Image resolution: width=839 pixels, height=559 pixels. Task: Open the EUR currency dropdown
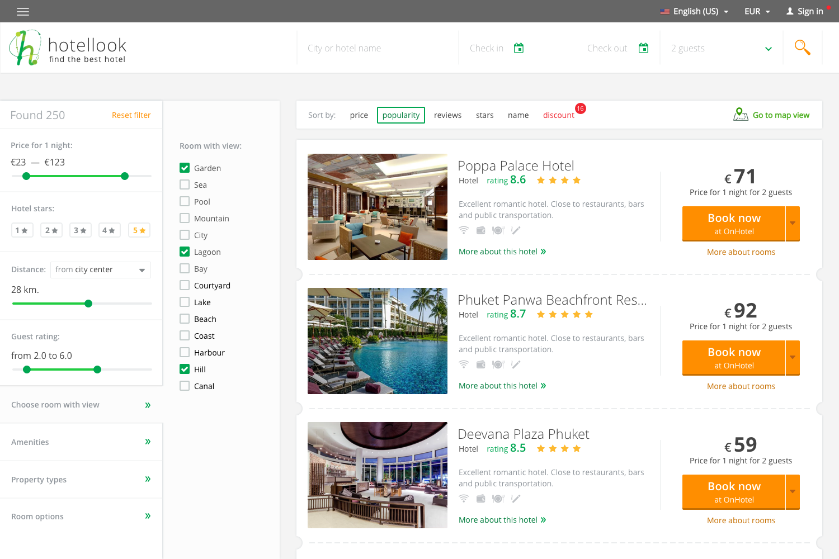tap(757, 11)
